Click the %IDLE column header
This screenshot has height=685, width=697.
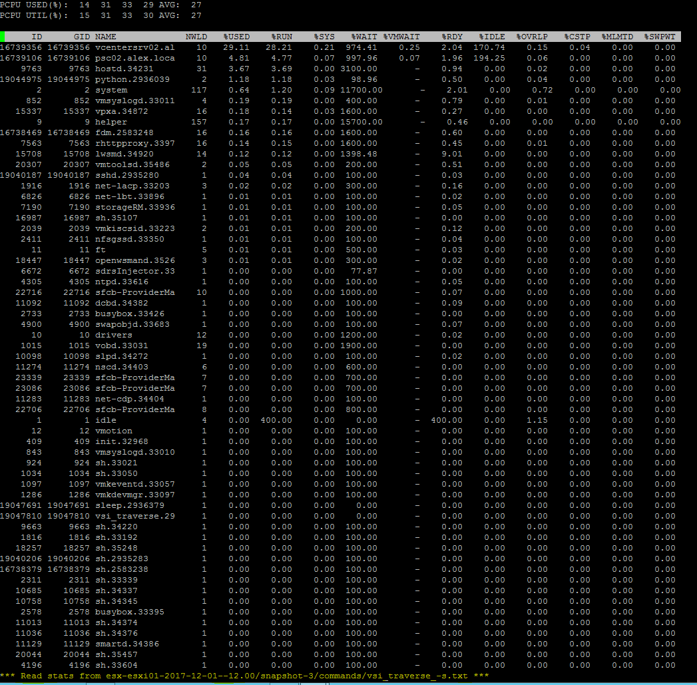click(x=492, y=37)
